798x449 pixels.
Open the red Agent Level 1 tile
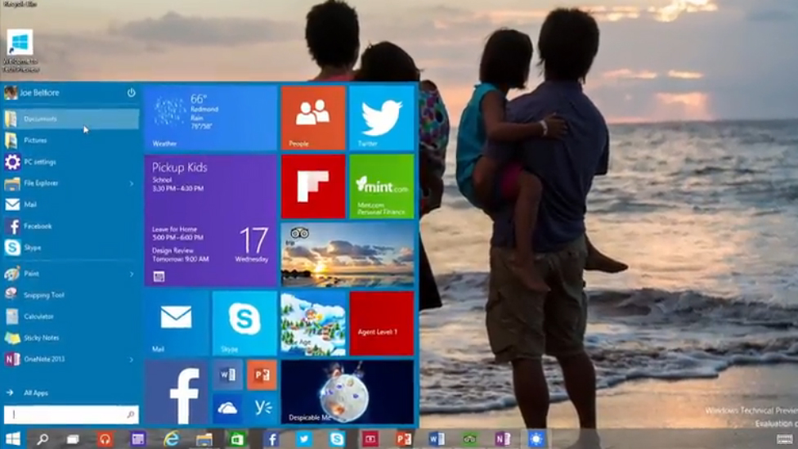(x=382, y=324)
